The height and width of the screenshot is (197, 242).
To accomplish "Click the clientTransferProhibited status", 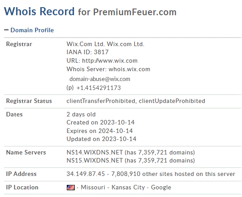I will 101,101.
